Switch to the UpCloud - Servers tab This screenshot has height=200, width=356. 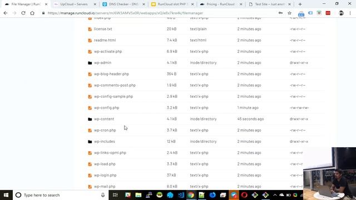[x=74, y=4]
